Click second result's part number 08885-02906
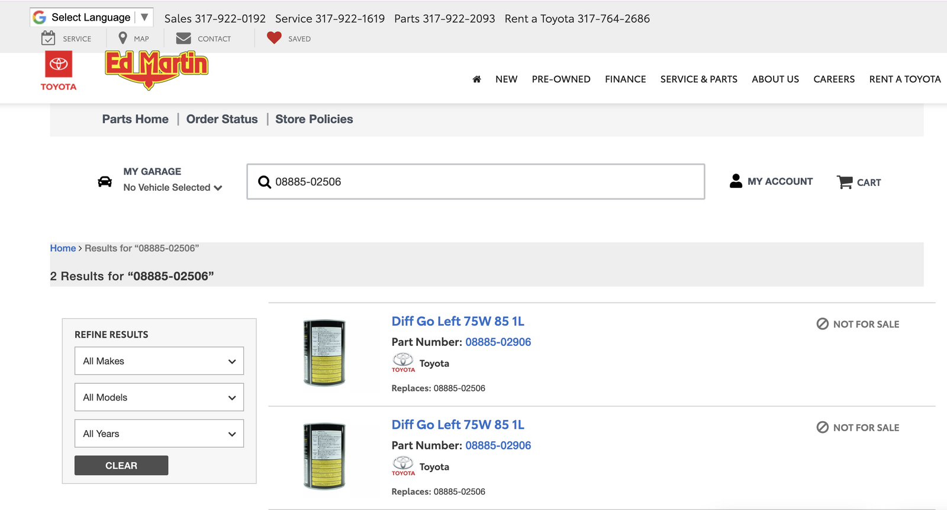 coord(498,445)
